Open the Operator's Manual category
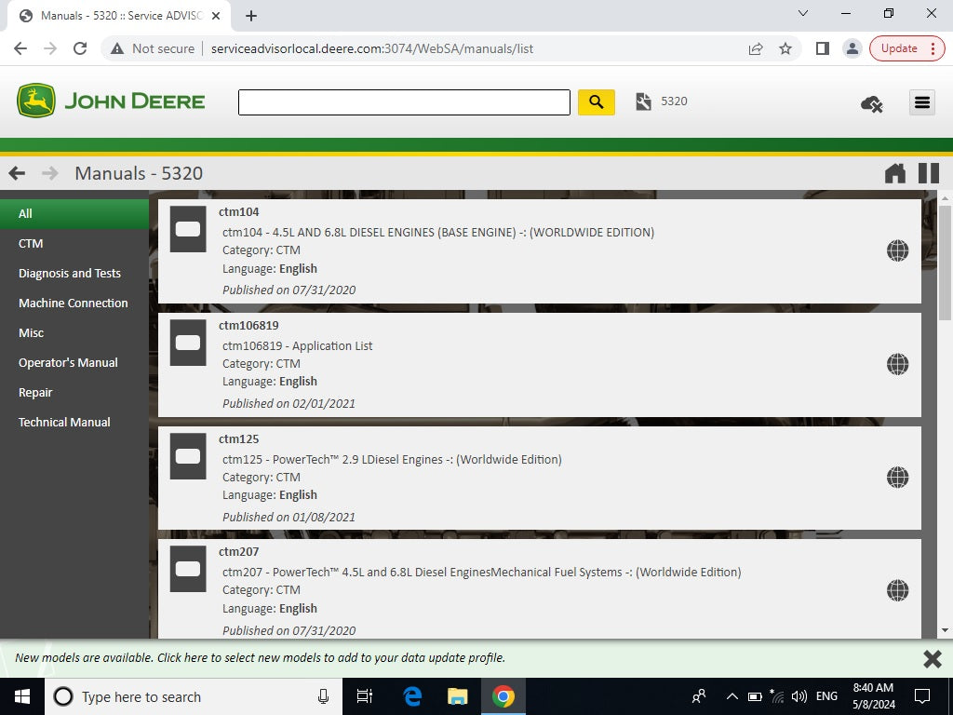The image size is (953, 715). [x=68, y=363]
